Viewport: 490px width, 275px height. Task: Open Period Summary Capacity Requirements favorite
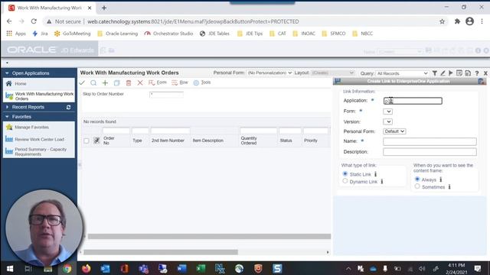[41, 151]
